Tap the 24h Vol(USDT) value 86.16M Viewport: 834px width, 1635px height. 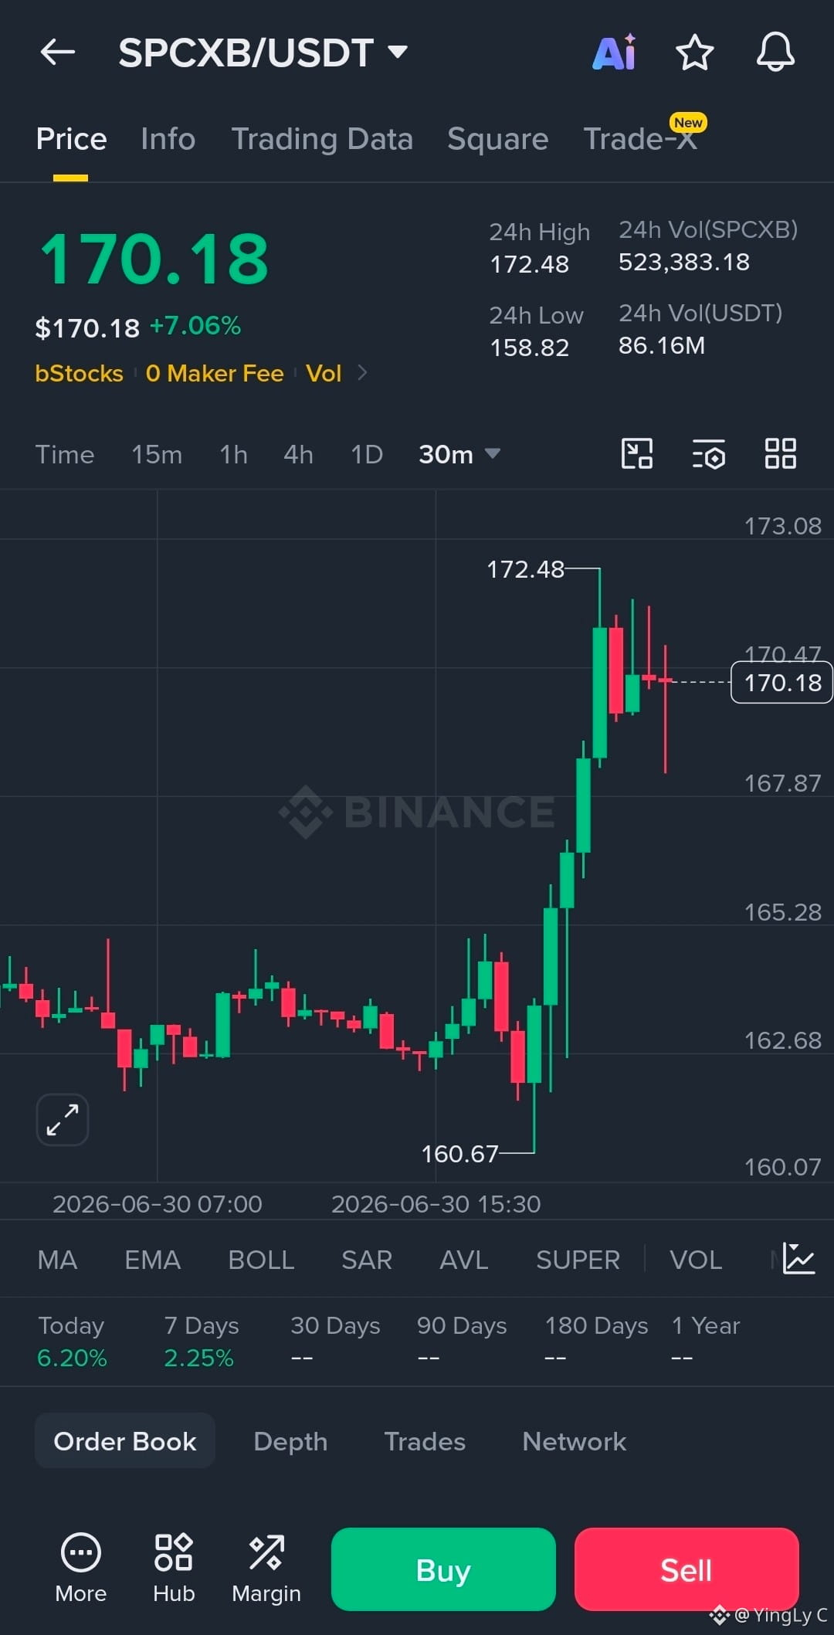coord(662,346)
